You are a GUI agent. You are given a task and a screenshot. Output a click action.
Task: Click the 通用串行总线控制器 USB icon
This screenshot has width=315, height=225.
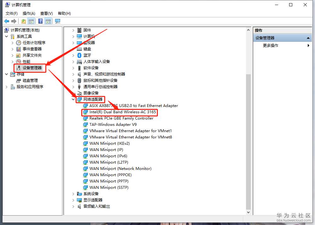[79, 87]
